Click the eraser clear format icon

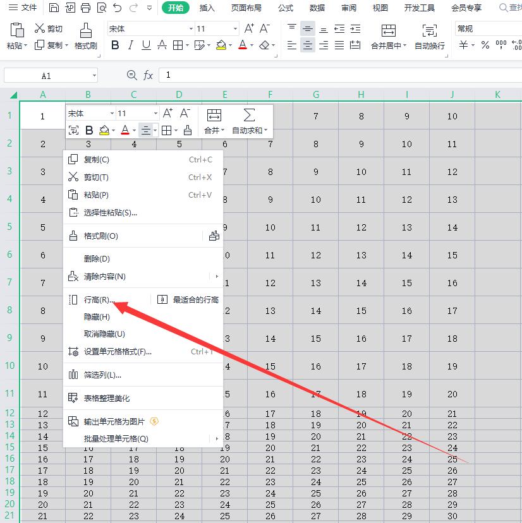point(264,45)
